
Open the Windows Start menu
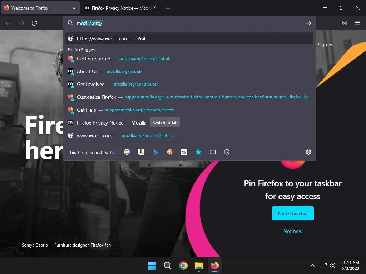pyautogui.click(x=152, y=265)
